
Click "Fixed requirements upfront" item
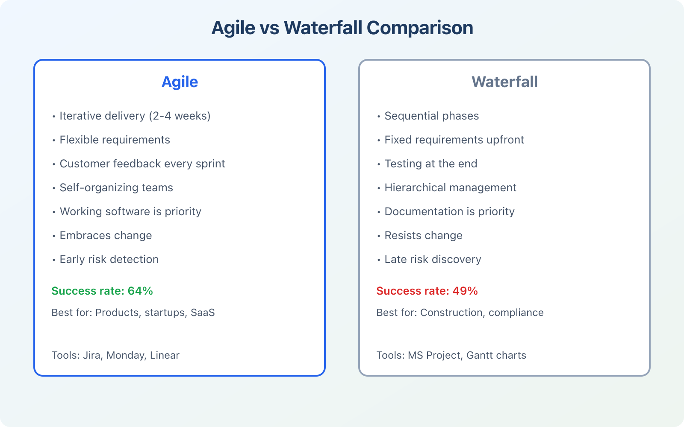[454, 140]
